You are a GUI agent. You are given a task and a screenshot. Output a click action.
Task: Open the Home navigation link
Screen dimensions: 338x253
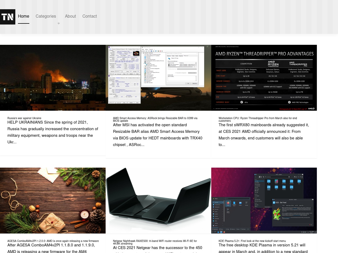coord(24,16)
